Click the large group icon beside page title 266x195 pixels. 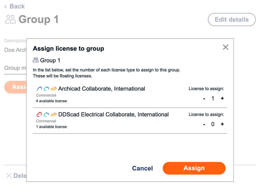tap(10, 19)
